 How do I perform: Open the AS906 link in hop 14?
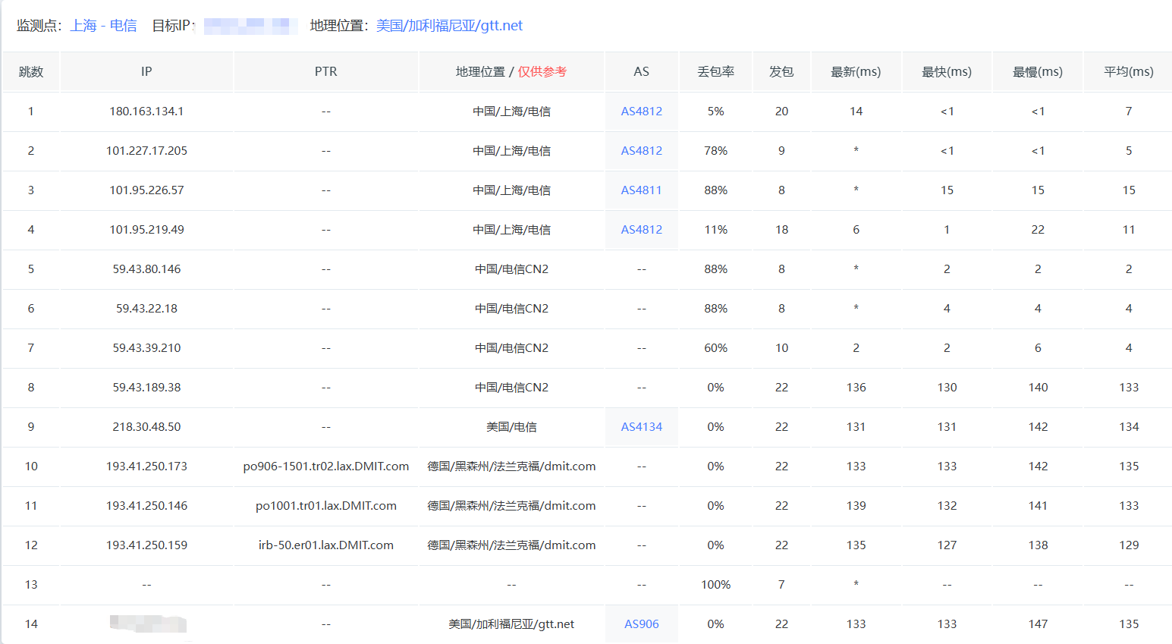click(641, 624)
